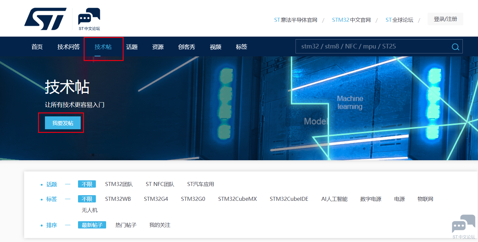The image size is (478, 242).
Task: Pick the 无人机 tag filter
Action: click(90, 210)
